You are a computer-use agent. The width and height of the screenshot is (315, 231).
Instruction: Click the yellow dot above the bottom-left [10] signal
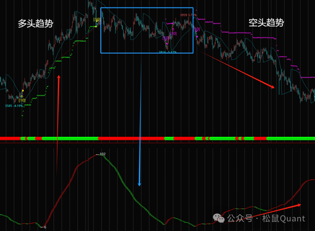click(x=23, y=91)
